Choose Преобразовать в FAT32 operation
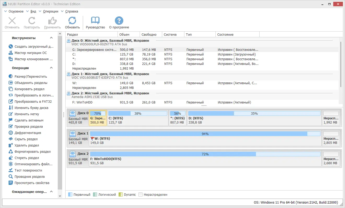345x208 pixels. point(30,102)
